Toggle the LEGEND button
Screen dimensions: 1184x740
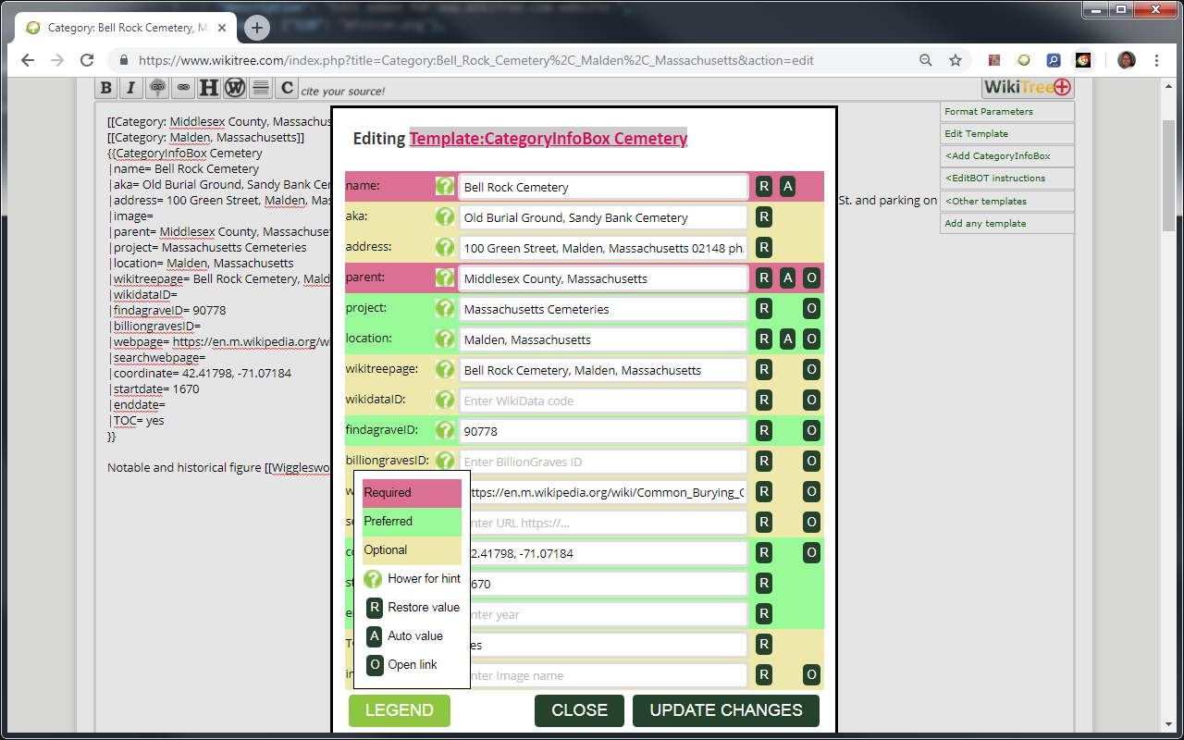[399, 710]
